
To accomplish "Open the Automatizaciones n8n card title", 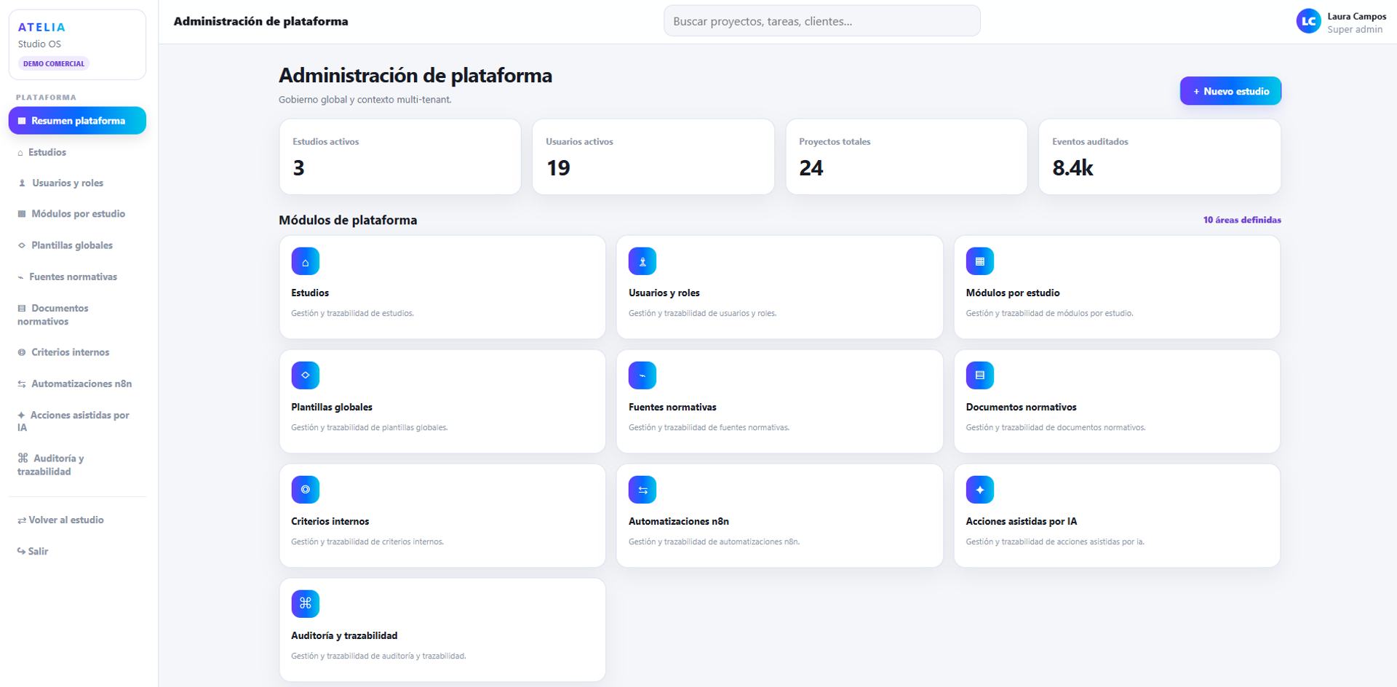I will click(x=678, y=521).
